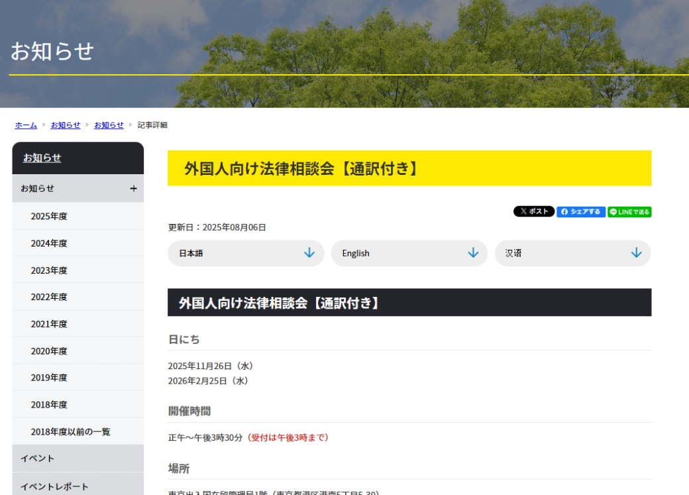Open the 2023年度 news archive
This screenshot has height=495, width=689.
tap(49, 270)
